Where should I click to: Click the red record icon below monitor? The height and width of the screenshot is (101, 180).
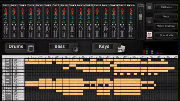coord(149,22)
